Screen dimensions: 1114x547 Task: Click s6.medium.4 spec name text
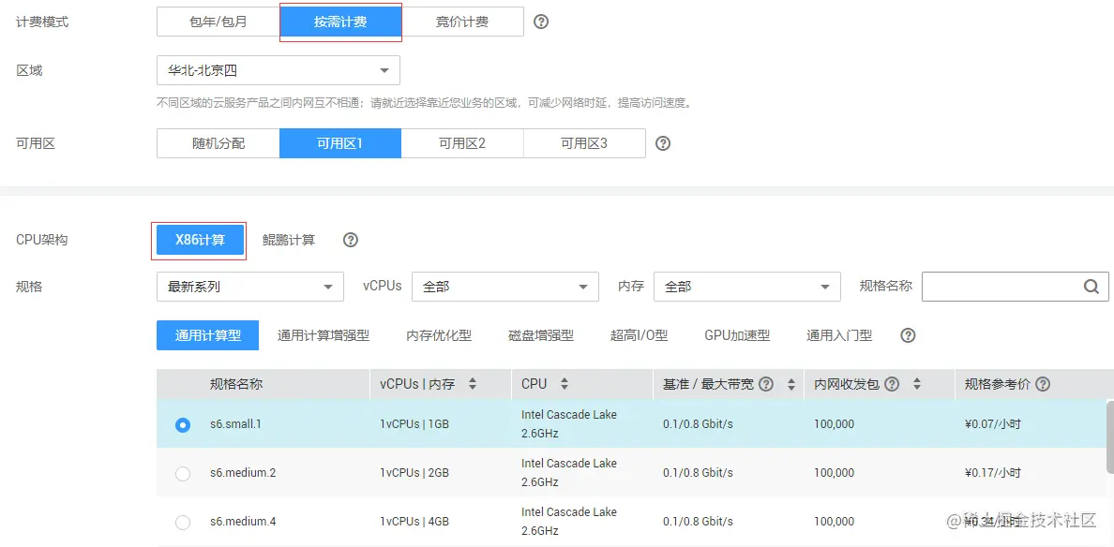[243, 522]
